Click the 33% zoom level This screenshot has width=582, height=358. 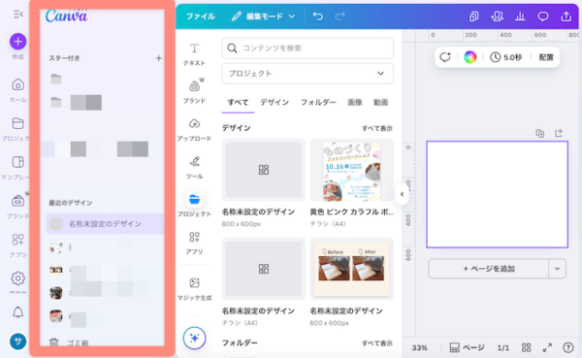[x=419, y=347]
